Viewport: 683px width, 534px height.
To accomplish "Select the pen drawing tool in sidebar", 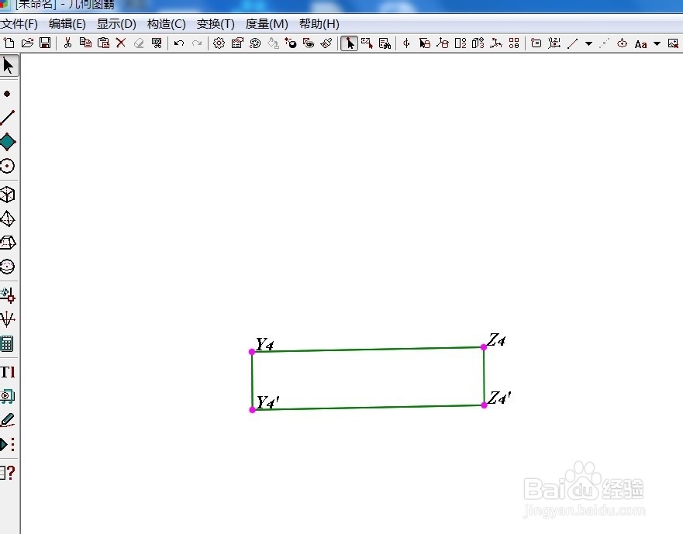I will [8, 420].
